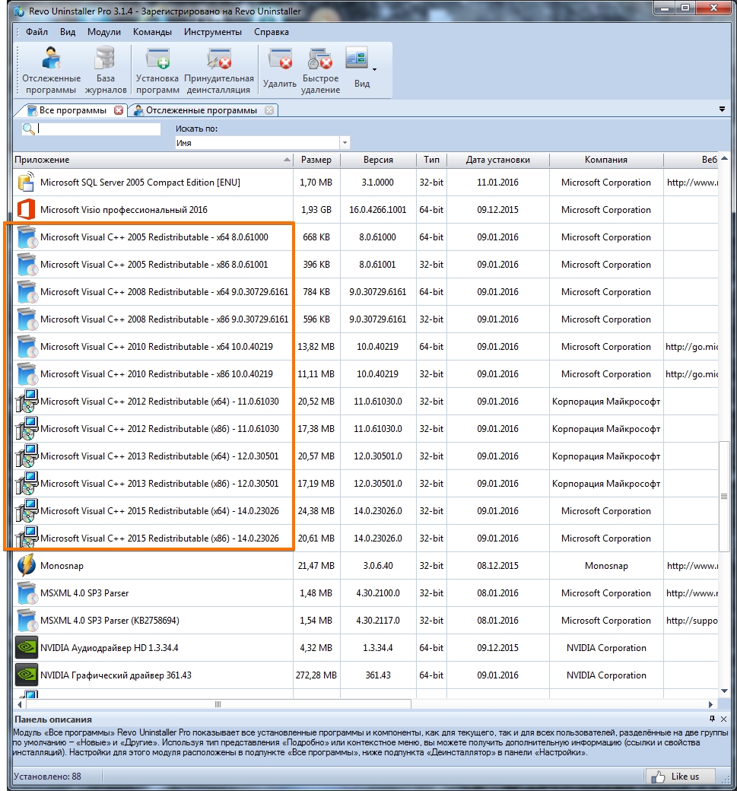Click the vertical scrollbar thumb
Screen dimensions: 737x791
tap(723, 496)
